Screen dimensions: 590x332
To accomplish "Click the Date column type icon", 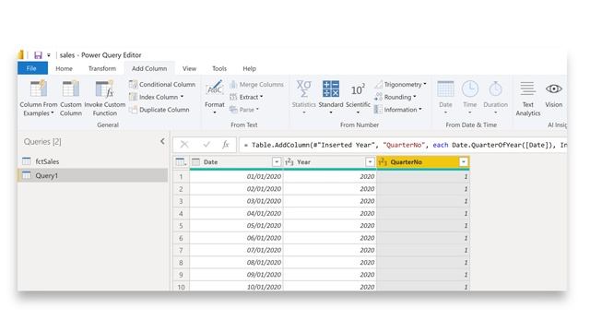I will 195,162.
